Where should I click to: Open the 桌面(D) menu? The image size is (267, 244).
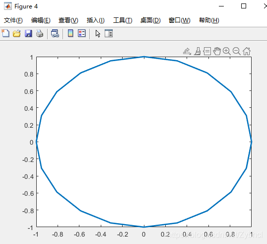(150, 20)
